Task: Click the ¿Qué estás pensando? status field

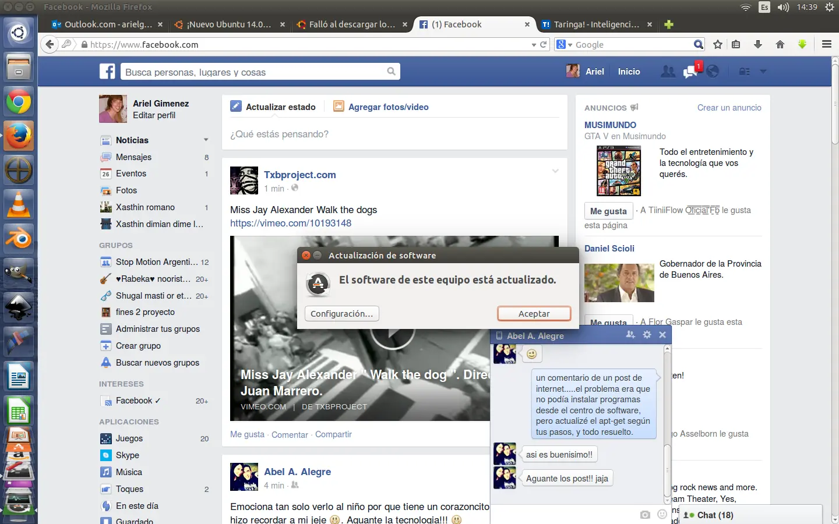Action: click(x=394, y=134)
